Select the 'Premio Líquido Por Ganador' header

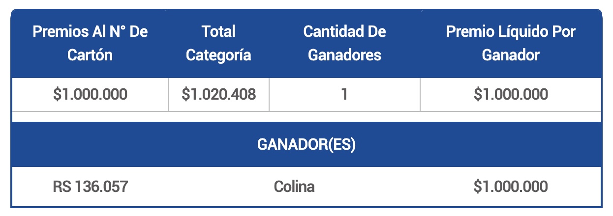pyautogui.click(x=511, y=43)
